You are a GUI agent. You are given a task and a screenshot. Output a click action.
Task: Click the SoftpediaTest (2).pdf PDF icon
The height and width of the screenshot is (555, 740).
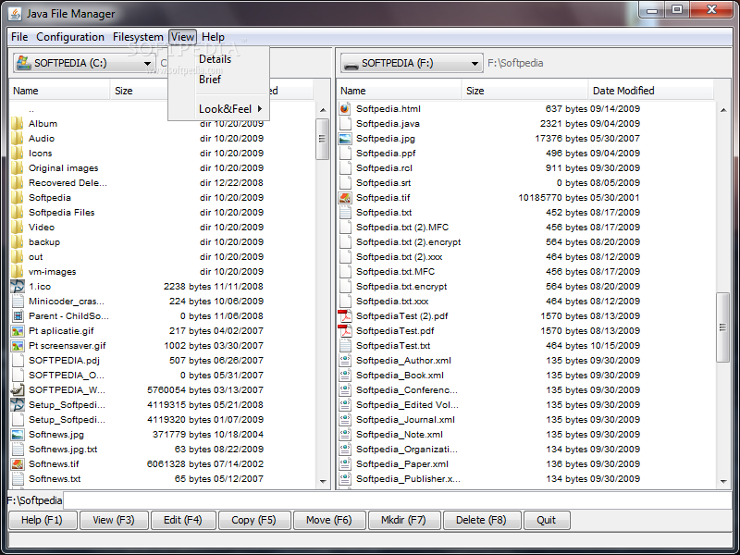(x=345, y=316)
